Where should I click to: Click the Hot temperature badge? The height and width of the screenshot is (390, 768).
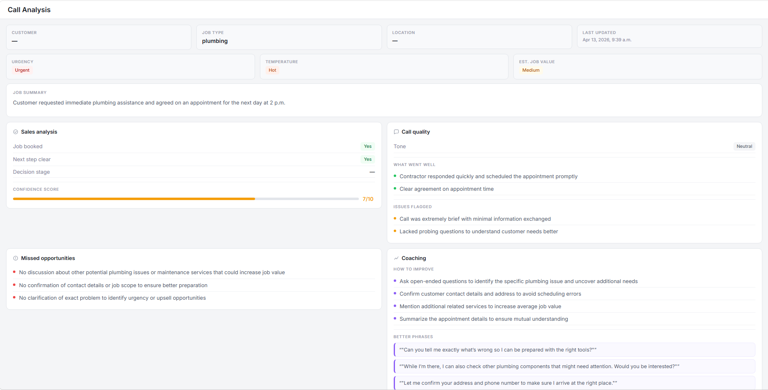[x=272, y=70]
